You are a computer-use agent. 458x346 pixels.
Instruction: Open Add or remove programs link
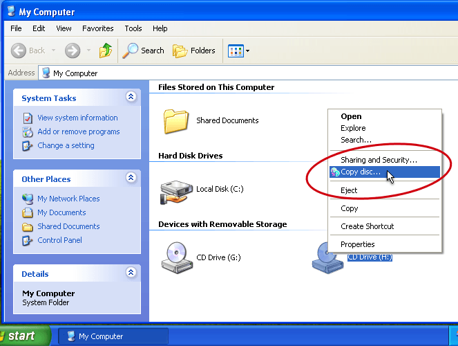point(78,131)
